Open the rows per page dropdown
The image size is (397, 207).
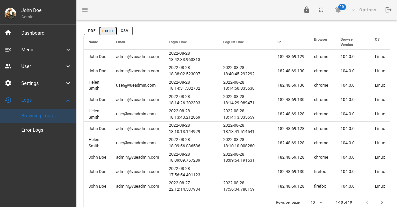click(317, 202)
